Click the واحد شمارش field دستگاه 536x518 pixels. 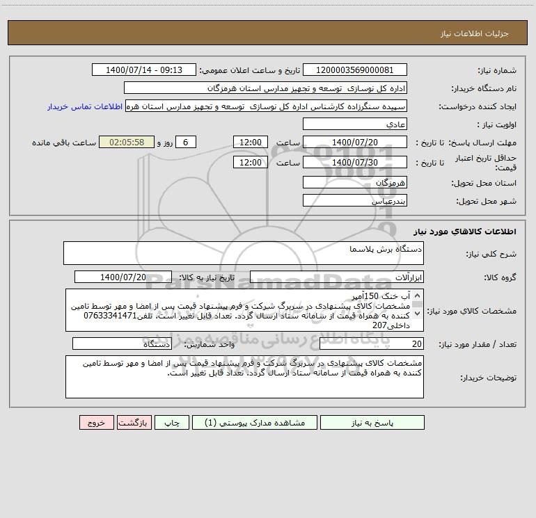(122, 344)
